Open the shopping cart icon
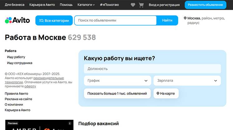 [x=141, y=5]
